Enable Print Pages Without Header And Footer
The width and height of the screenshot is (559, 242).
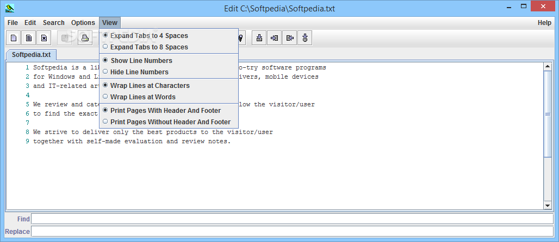(169, 122)
